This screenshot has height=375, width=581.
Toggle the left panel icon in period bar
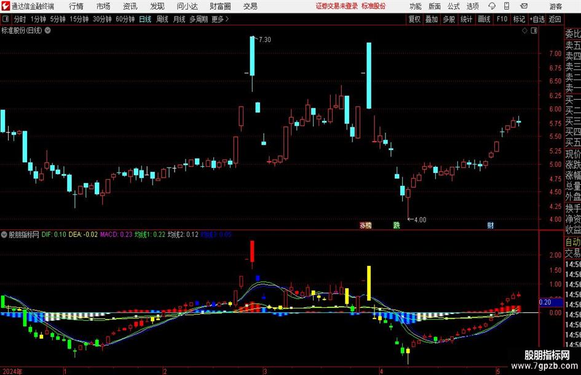click(5, 19)
